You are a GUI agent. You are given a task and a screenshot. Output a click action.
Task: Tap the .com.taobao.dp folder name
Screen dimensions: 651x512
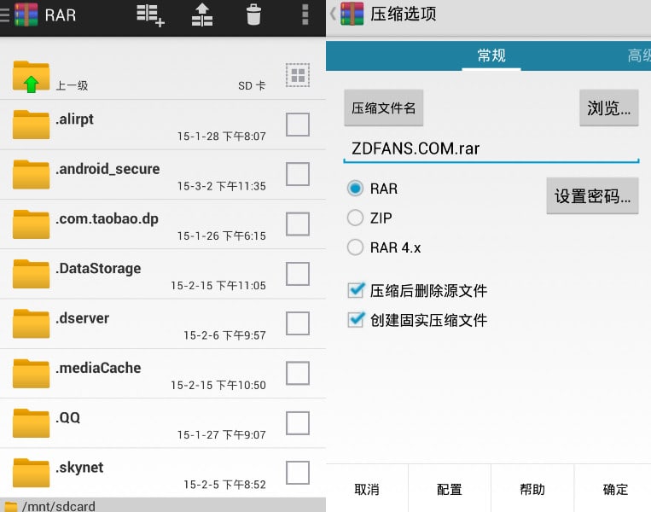pyautogui.click(x=108, y=218)
